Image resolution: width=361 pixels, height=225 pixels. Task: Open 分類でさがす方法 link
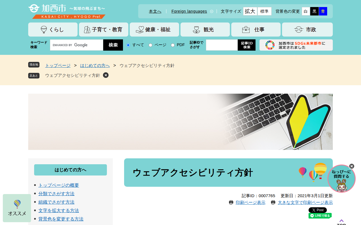[x=56, y=194]
